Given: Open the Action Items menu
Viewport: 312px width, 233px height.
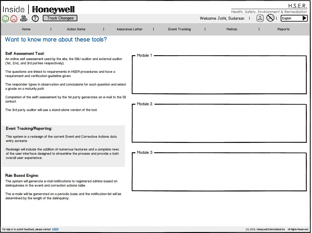Looking at the screenshot, I should (x=76, y=29).
